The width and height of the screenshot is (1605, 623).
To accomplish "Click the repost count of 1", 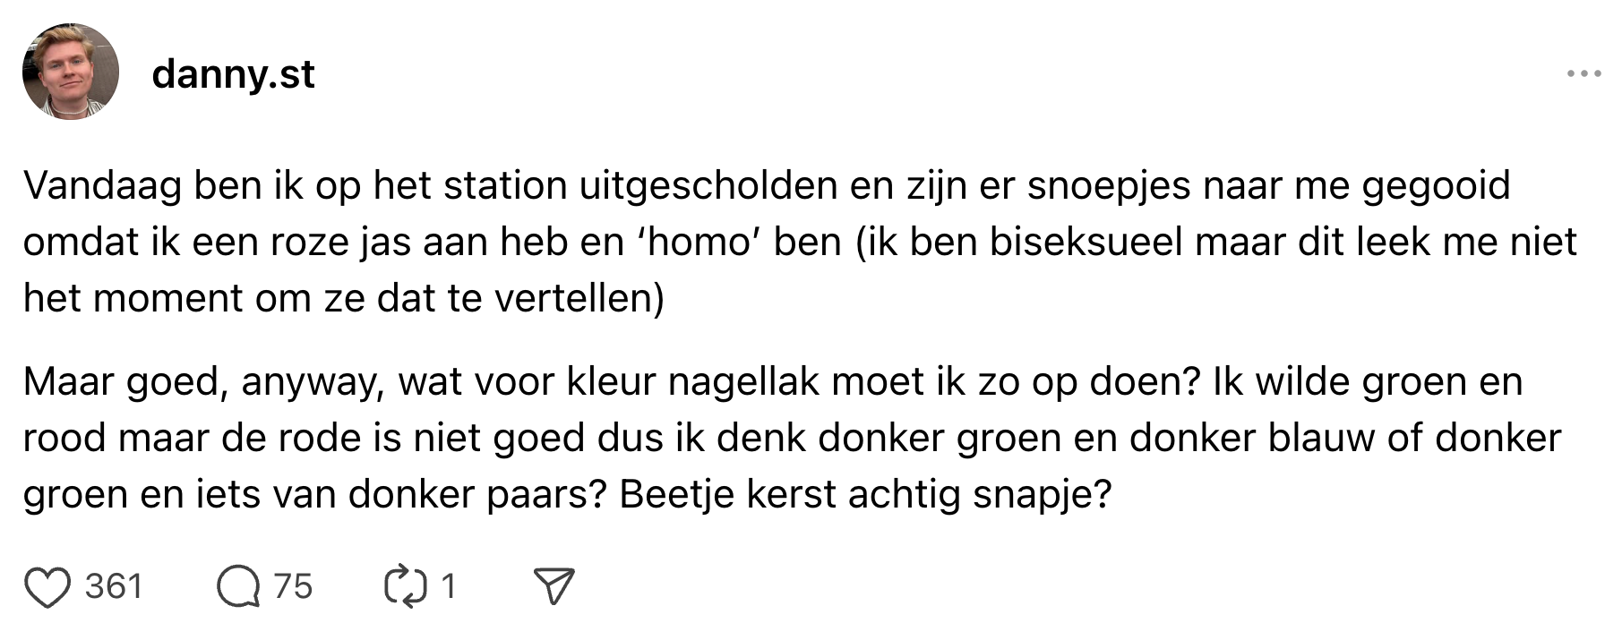I will (449, 587).
